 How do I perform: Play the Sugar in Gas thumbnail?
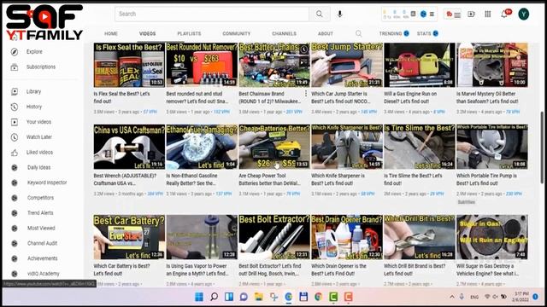(x=492, y=237)
